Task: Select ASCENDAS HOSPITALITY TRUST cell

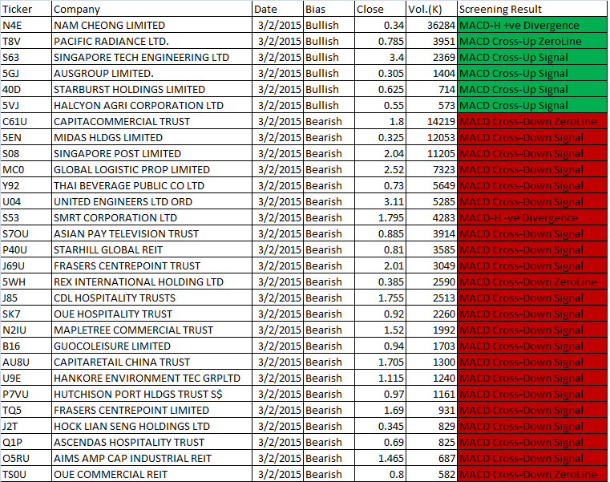Action: click(151, 442)
